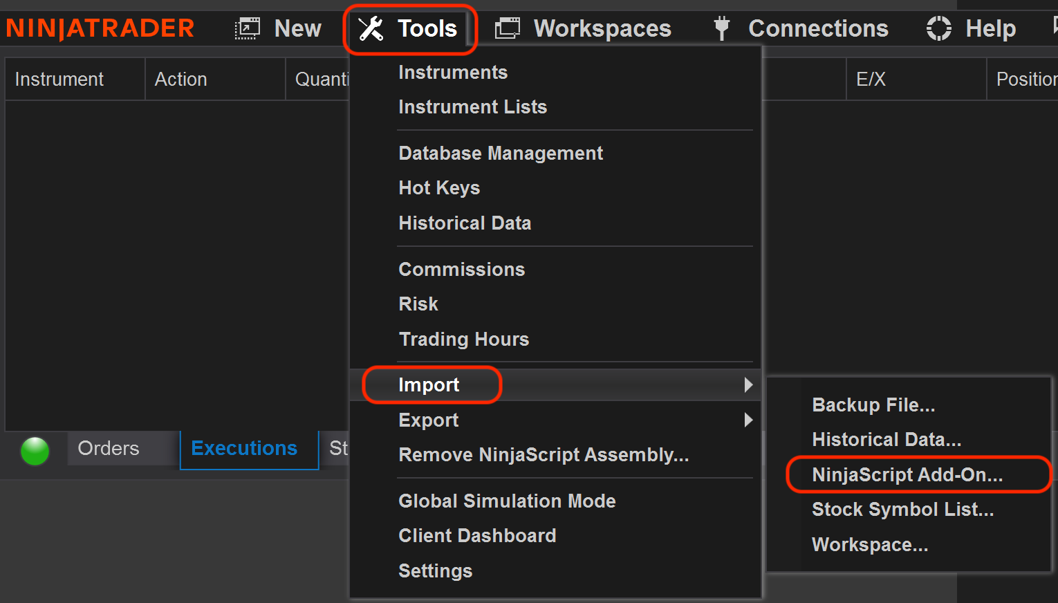Open Settings from Tools menu

[435, 570]
